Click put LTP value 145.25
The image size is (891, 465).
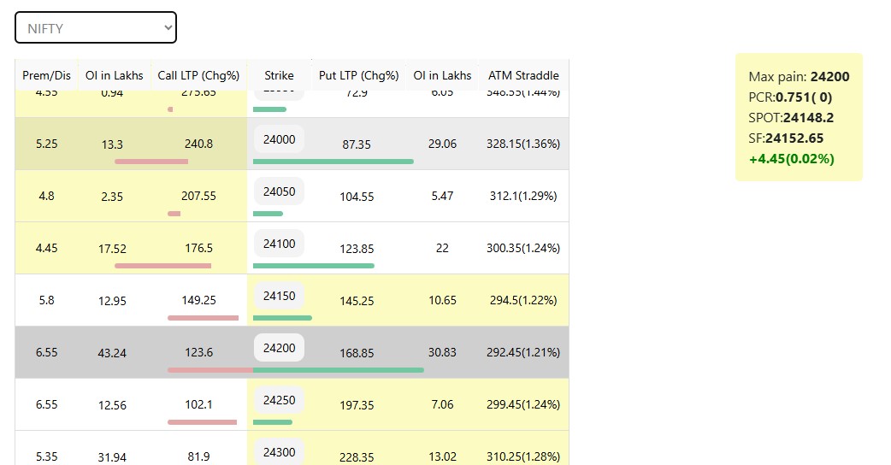click(357, 301)
